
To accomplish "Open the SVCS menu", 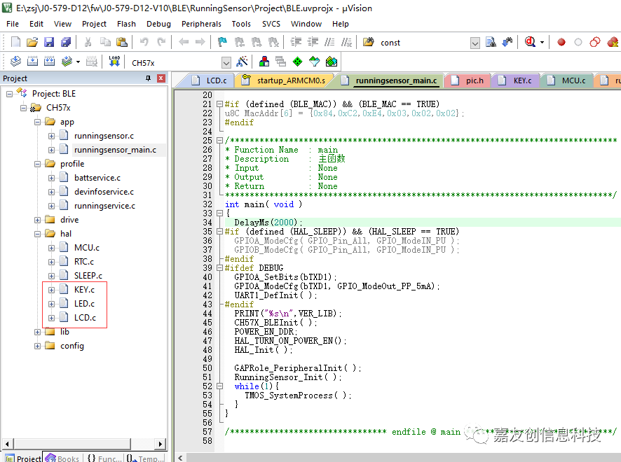I will [271, 24].
